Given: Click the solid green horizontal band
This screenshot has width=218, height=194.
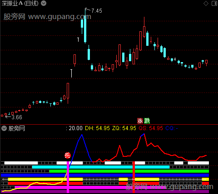Looking at the screenshot, I should coord(129,171).
